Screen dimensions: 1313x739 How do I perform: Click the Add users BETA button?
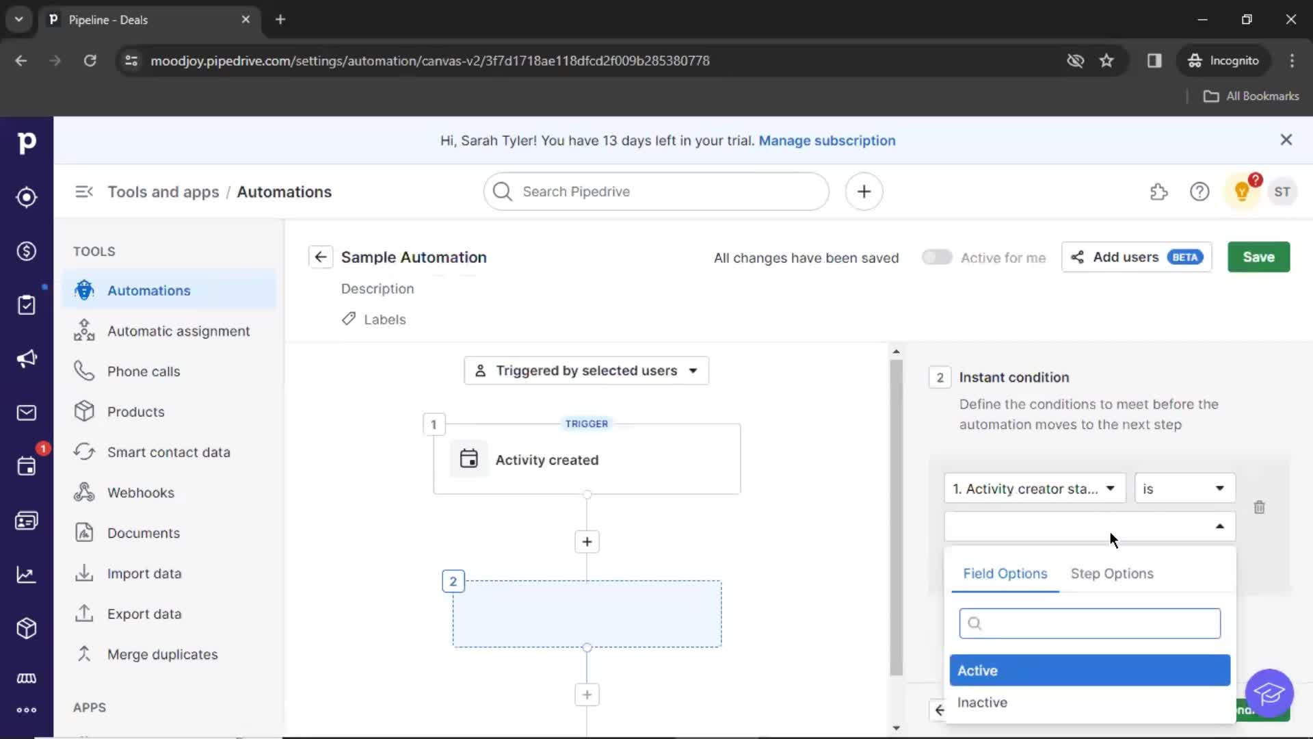pyautogui.click(x=1135, y=257)
